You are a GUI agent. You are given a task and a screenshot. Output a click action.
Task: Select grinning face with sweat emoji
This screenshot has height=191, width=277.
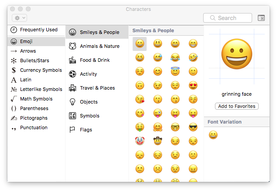(x=158, y=57)
